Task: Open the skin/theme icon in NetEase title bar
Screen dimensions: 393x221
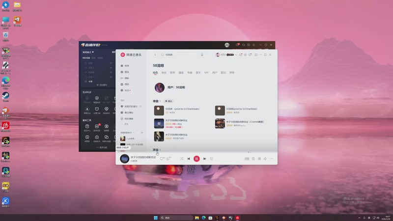Action: click(250, 55)
